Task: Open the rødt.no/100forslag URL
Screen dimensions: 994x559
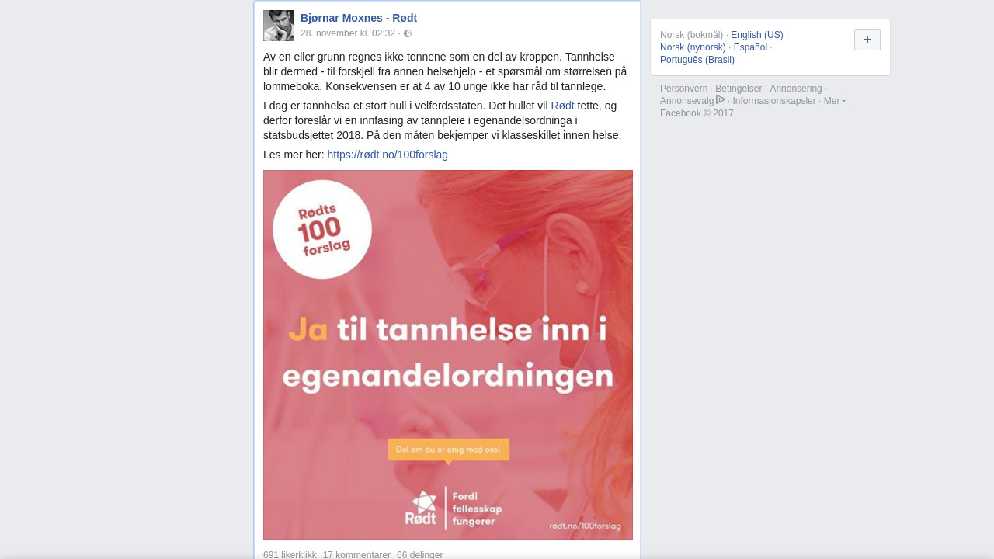Action: coord(388,155)
